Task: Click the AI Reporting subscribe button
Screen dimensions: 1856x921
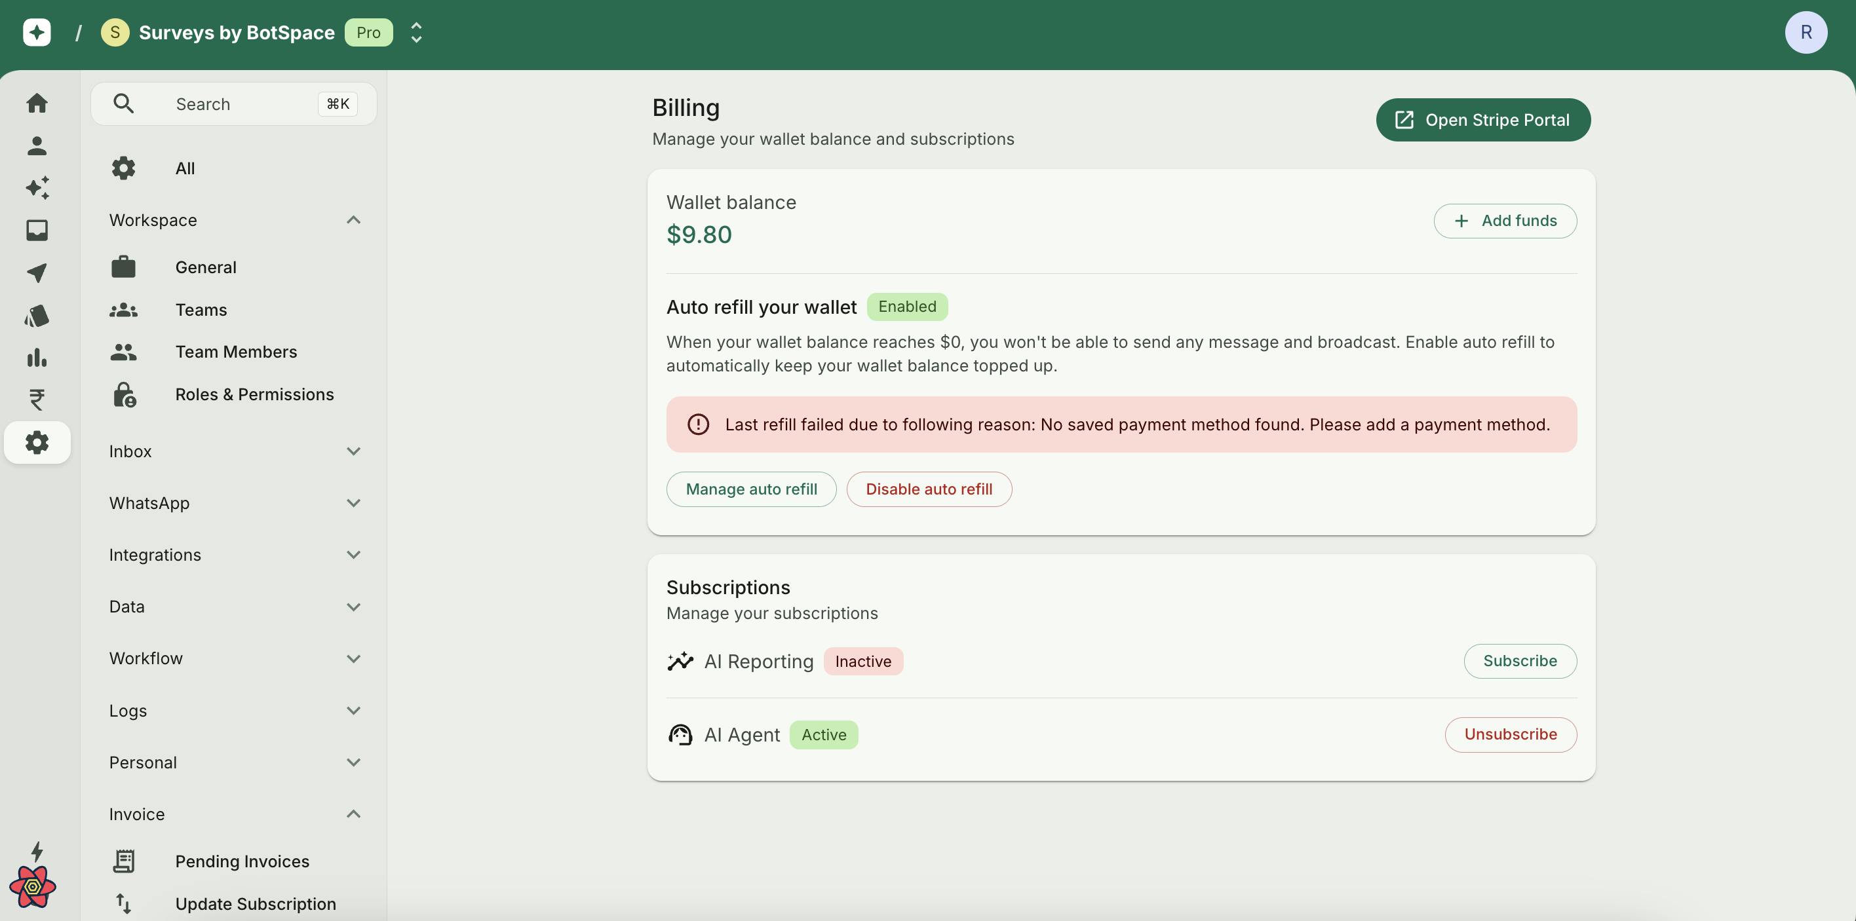Action: click(1520, 660)
